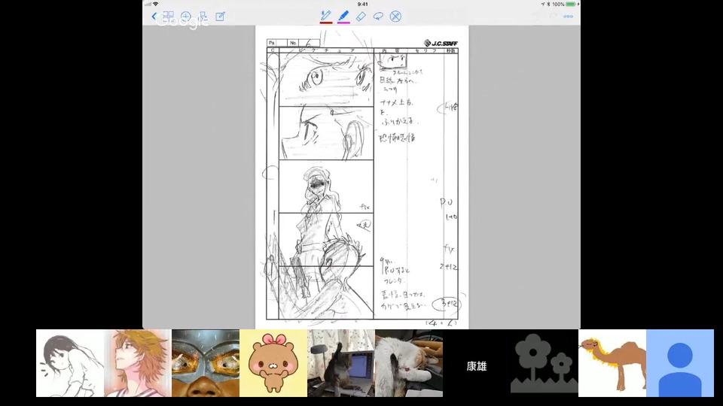Open the three-dots more options menu
The width and height of the screenshot is (723, 406).
pos(568,17)
